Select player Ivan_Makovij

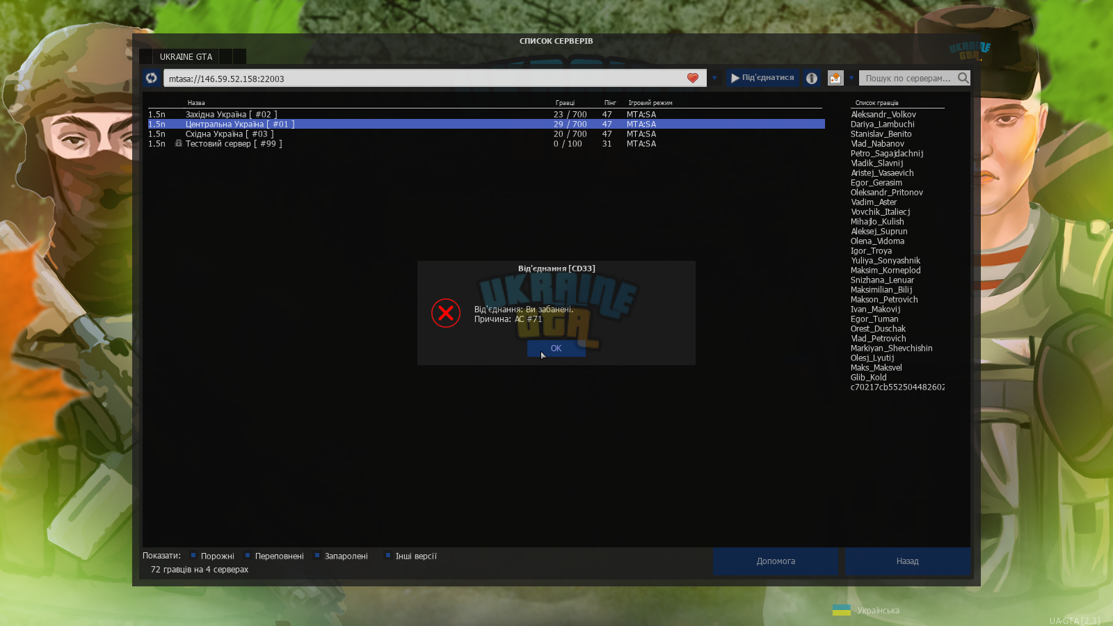point(876,310)
